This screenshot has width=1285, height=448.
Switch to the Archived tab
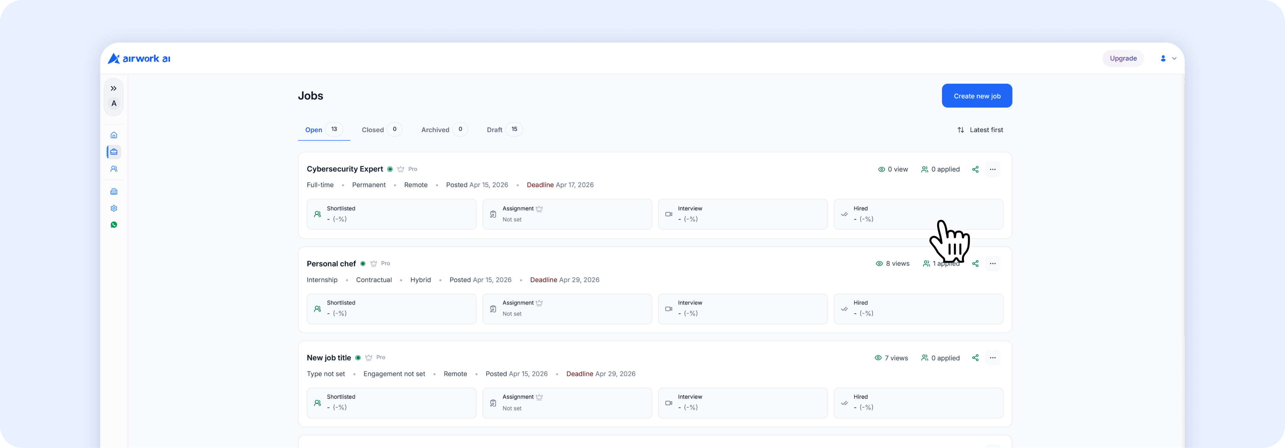[444, 130]
